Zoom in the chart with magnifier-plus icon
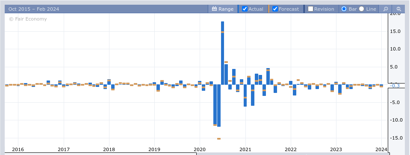The width and height of the screenshot is (410, 155). [x=386, y=9]
